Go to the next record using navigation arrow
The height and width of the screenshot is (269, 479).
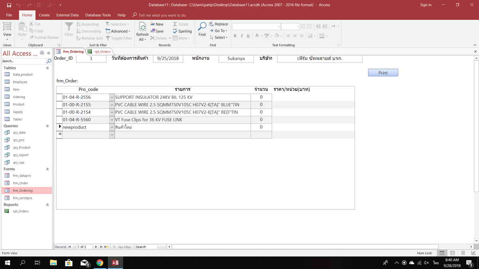click(x=96, y=247)
